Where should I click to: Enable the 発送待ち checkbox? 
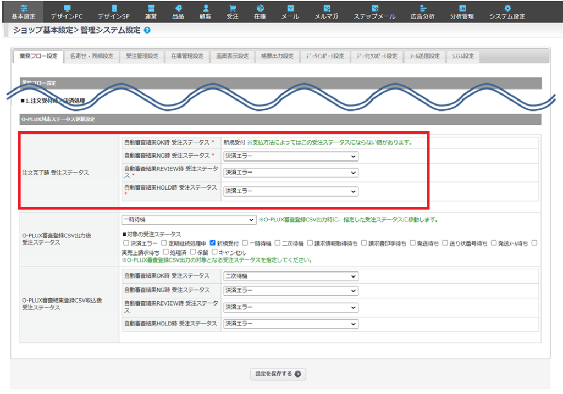[412, 242]
